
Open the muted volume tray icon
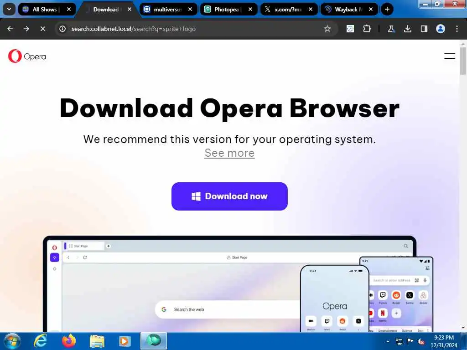point(421,341)
